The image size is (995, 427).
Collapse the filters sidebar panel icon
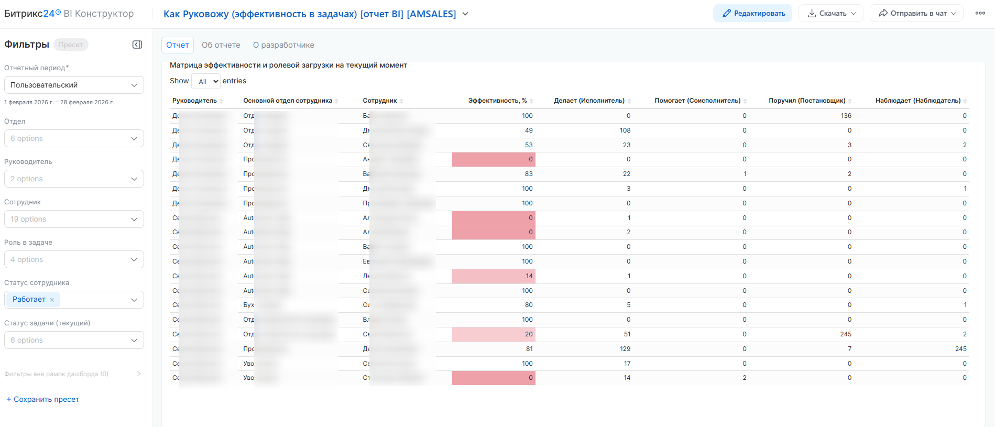tap(137, 45)
